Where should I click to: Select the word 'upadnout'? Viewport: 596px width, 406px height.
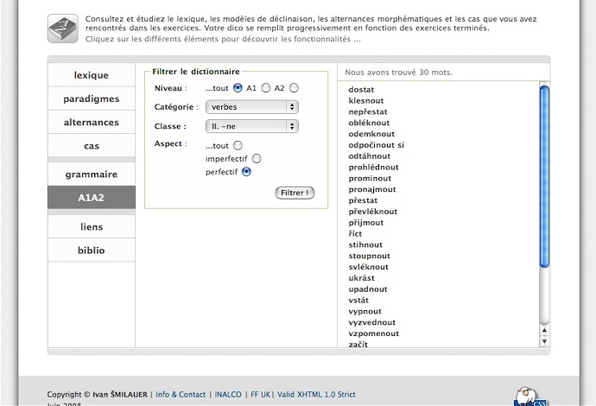[x=368, y=289]
